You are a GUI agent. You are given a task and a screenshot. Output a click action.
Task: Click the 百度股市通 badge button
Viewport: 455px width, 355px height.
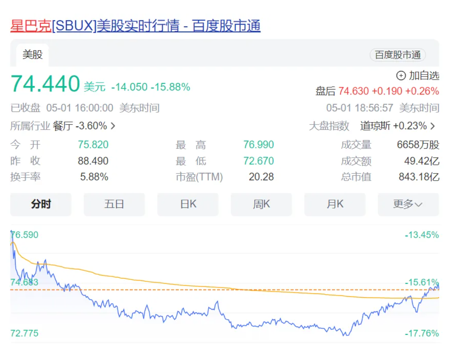point(398,55)
